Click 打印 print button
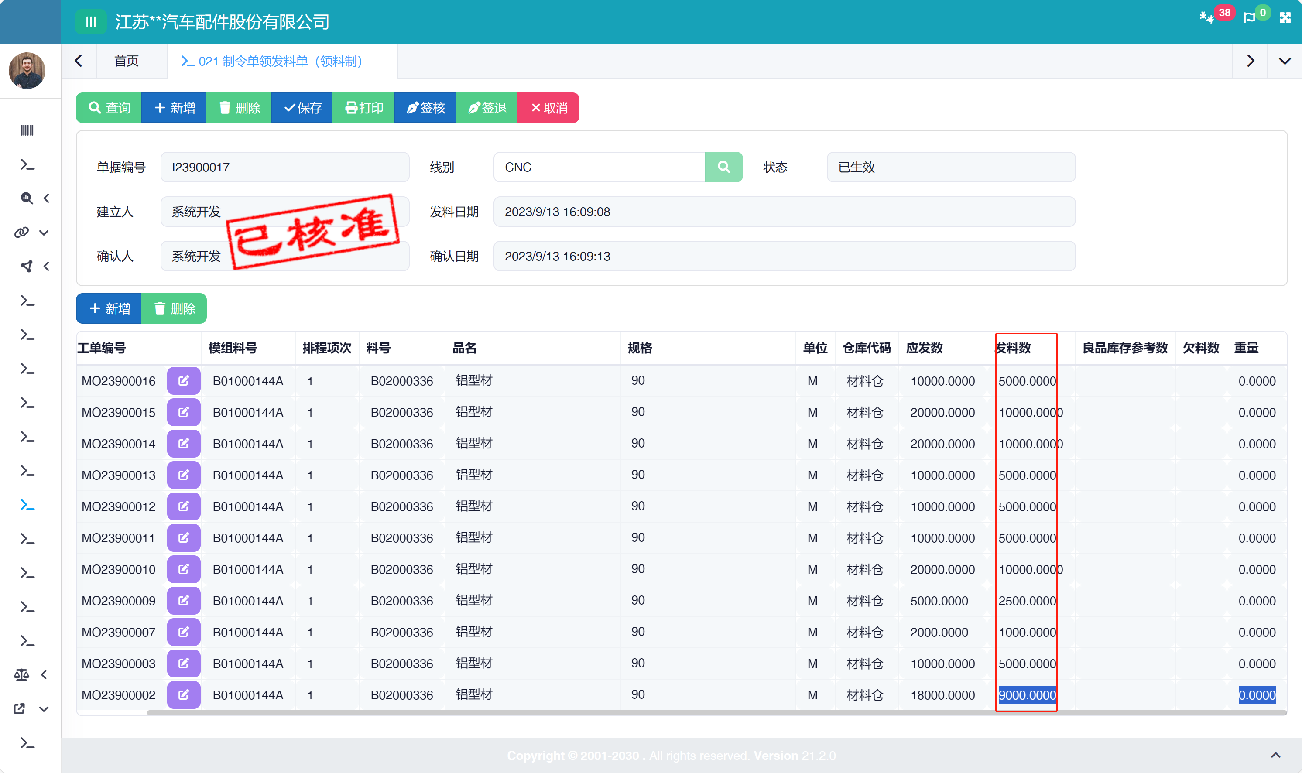 [363, 108]
